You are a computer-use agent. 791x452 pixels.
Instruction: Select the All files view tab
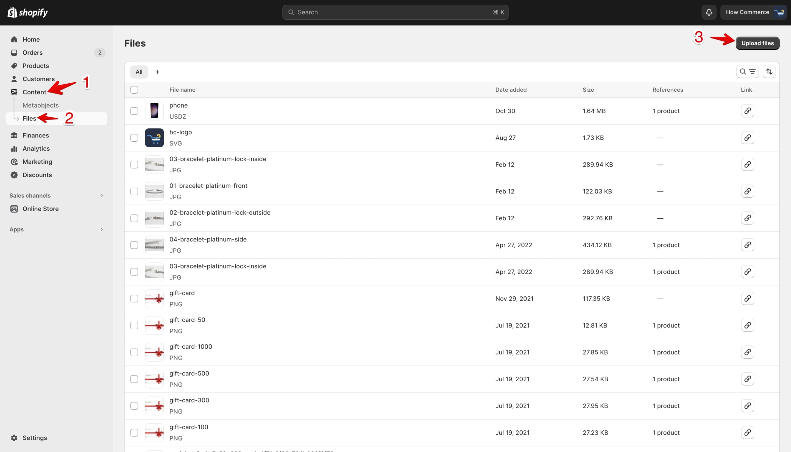coord(139,72)
